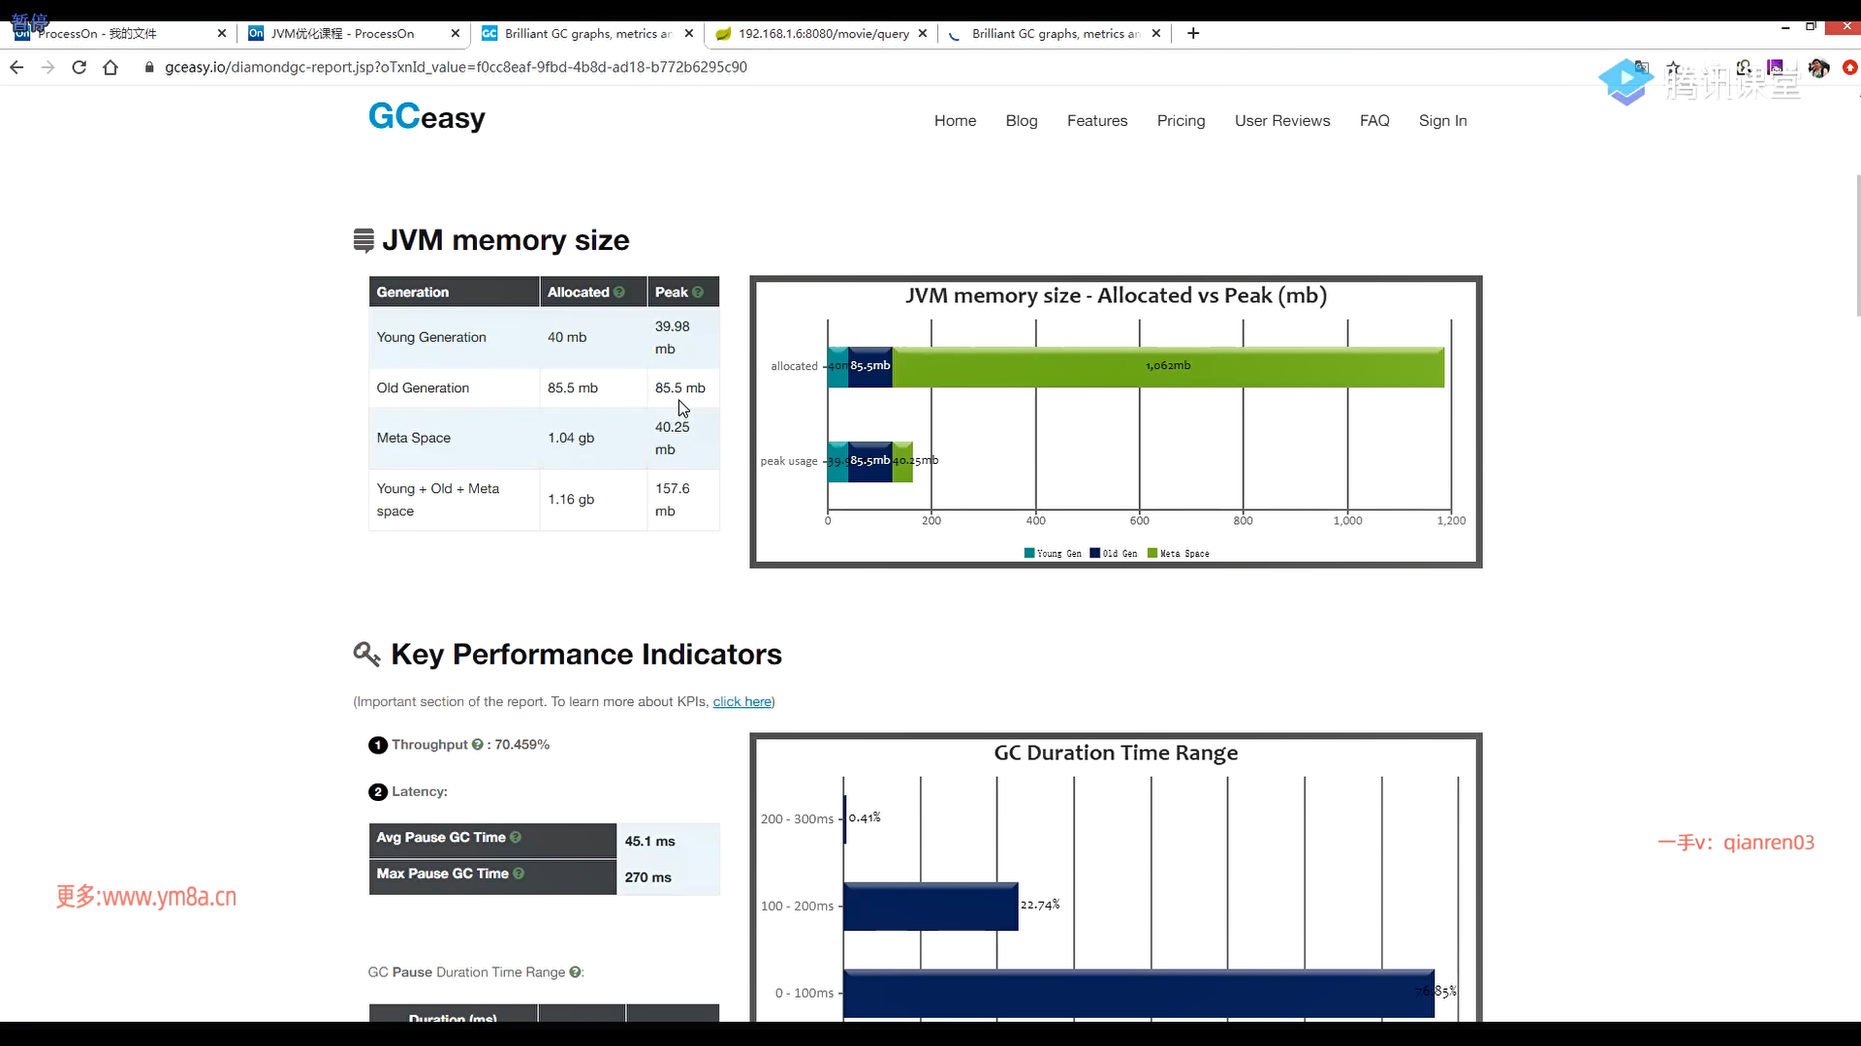The width and height of the screenshot is (1861, 1046).
Task: Click the user profile avatar icon
Action: [x=1818, y=68]
